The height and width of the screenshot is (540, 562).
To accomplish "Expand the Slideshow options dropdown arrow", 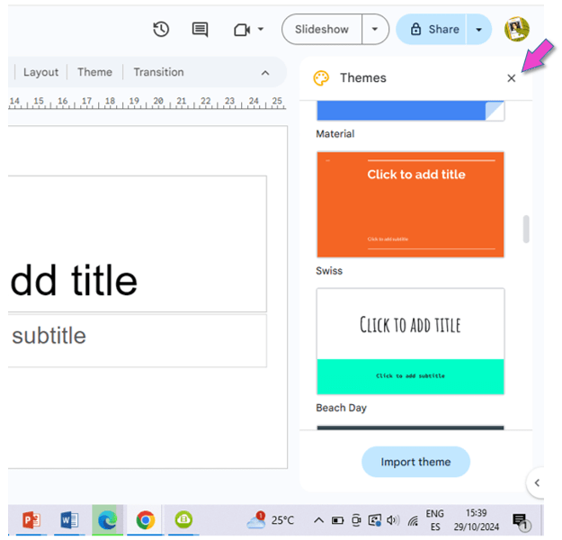I will click(375, 29).
